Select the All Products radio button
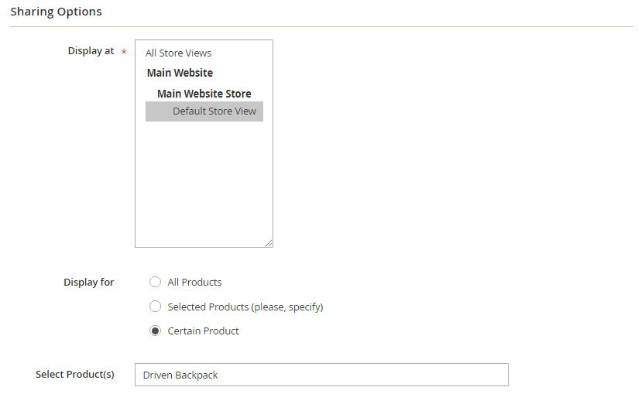638x401 pixels. (x=155, y=282)
